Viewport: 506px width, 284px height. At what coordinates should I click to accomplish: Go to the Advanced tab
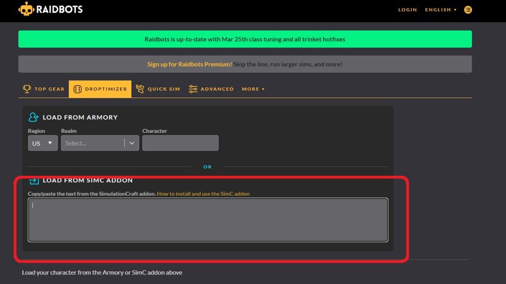click(211, 89)
